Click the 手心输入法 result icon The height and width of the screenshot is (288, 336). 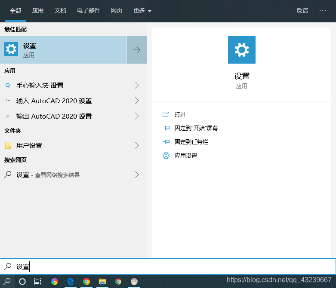point(8,85)
